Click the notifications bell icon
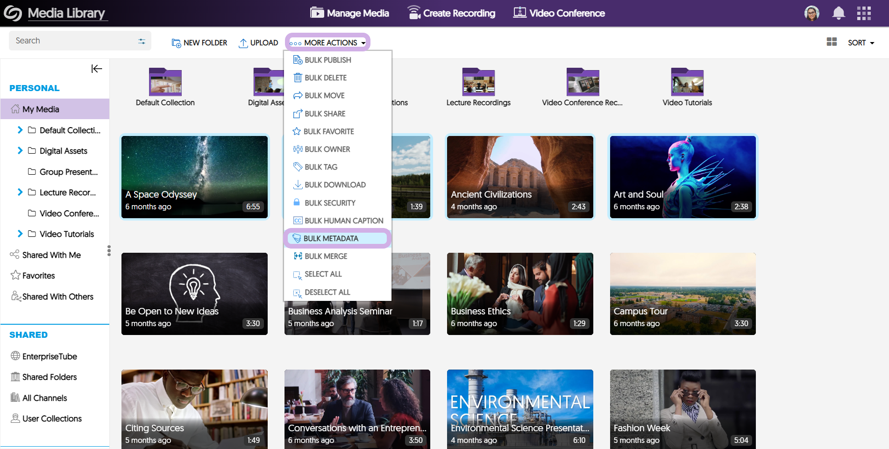The image size is (889, 449). pos(839,13)
